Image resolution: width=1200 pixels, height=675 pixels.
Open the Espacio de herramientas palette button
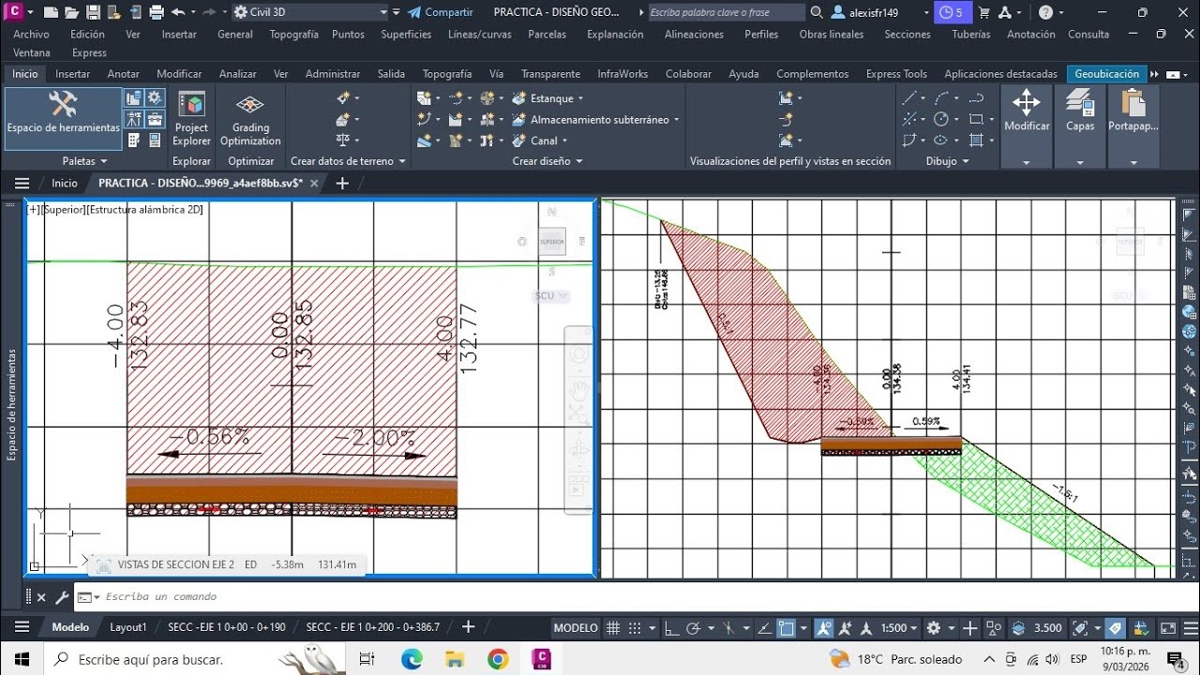coord(63,118)
